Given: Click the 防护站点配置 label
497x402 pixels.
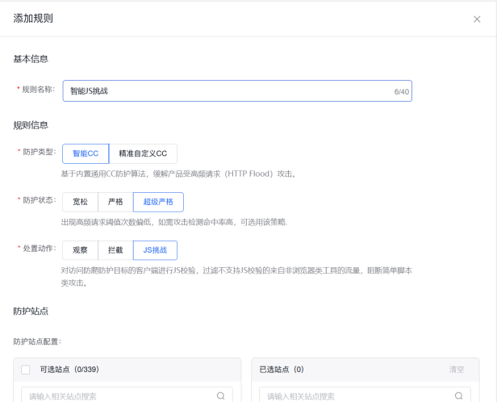Looking at the screenshot, I should coord(37,341).
